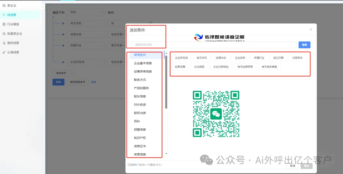This screenshot has width=343, height=174.
Task: Click category list scrollbar up arrow
Action: [166, 53]
